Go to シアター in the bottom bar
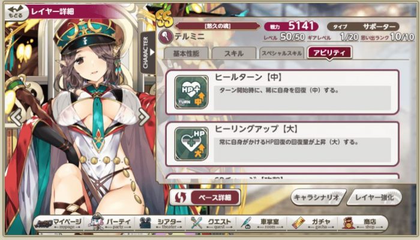The height and width of the screenshot is (240, 420). 161,223
